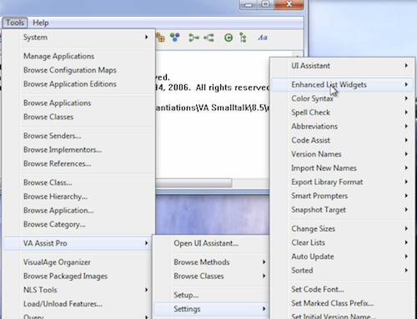Viewport: 417px width, 319px height.
Task: Choose Browse Hierarchy... entry
Action: point(78,197)
